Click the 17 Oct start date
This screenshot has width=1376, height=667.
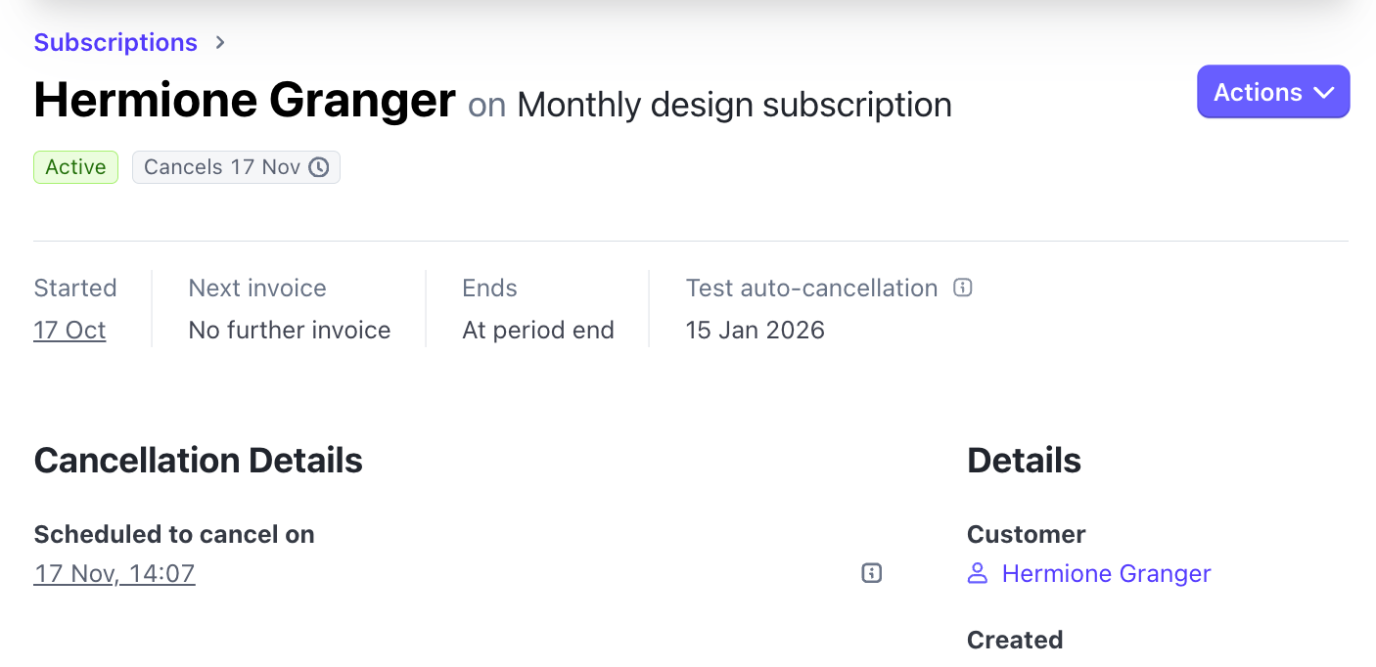pyautogui.click(x=69, y=331)
